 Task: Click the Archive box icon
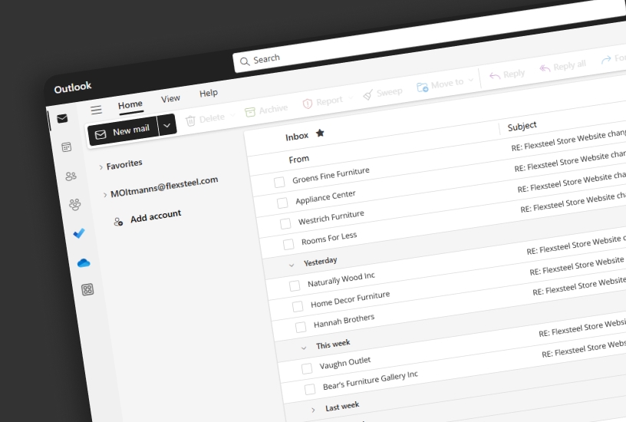(250, 112)
